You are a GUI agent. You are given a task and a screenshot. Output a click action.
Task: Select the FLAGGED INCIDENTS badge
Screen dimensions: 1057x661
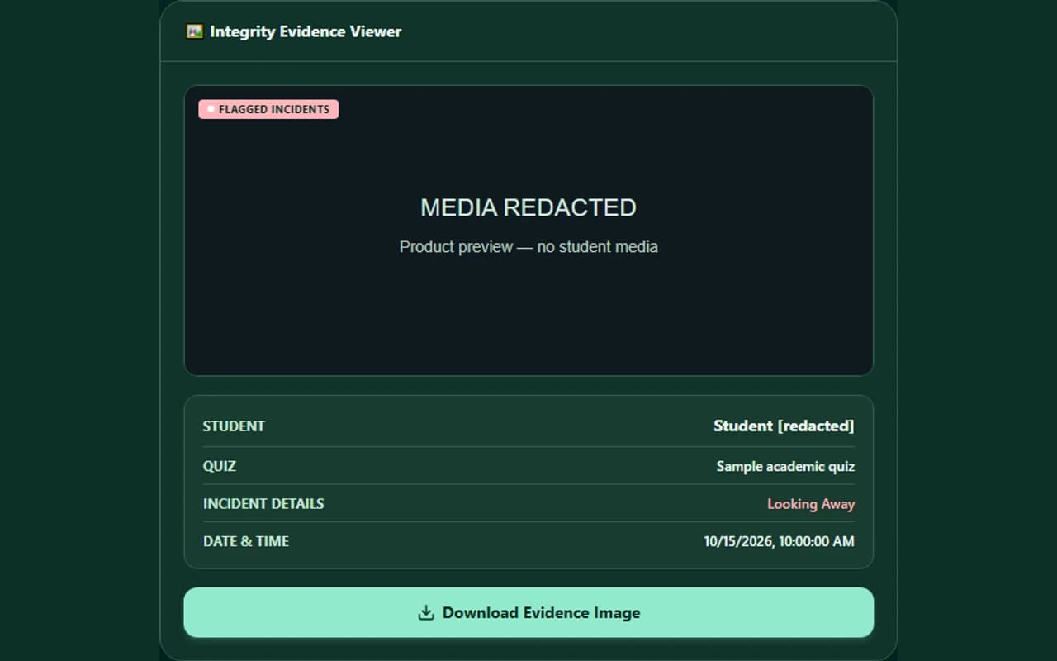(268, 109)
